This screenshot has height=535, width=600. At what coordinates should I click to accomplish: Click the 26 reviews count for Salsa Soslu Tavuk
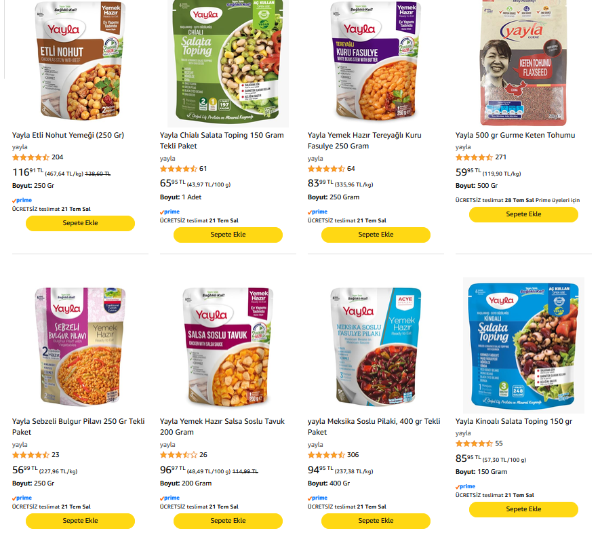tap(203, 454)
